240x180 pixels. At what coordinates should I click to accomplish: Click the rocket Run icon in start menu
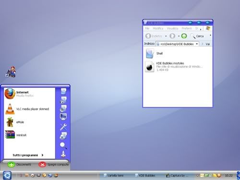coord(63,154)
